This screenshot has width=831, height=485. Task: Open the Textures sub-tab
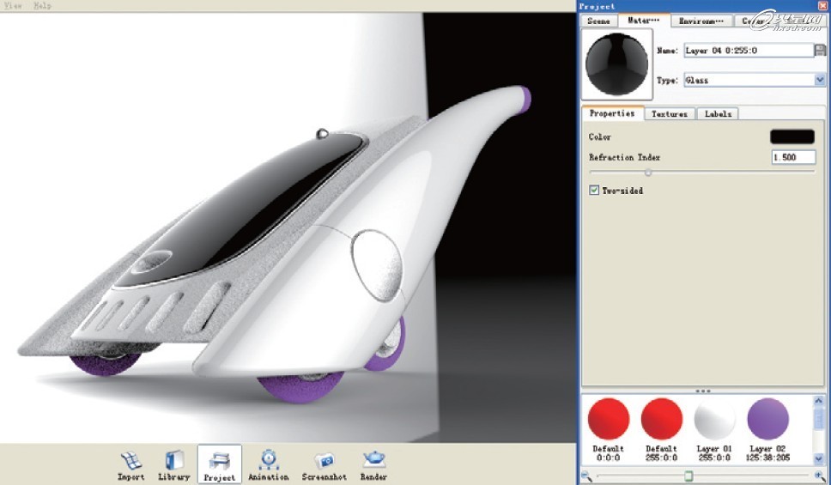click(670, 113)
